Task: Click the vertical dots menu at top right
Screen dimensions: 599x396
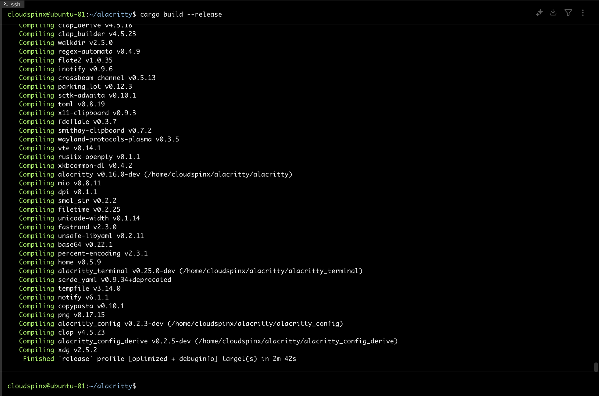Action: [x=583, y=13]
